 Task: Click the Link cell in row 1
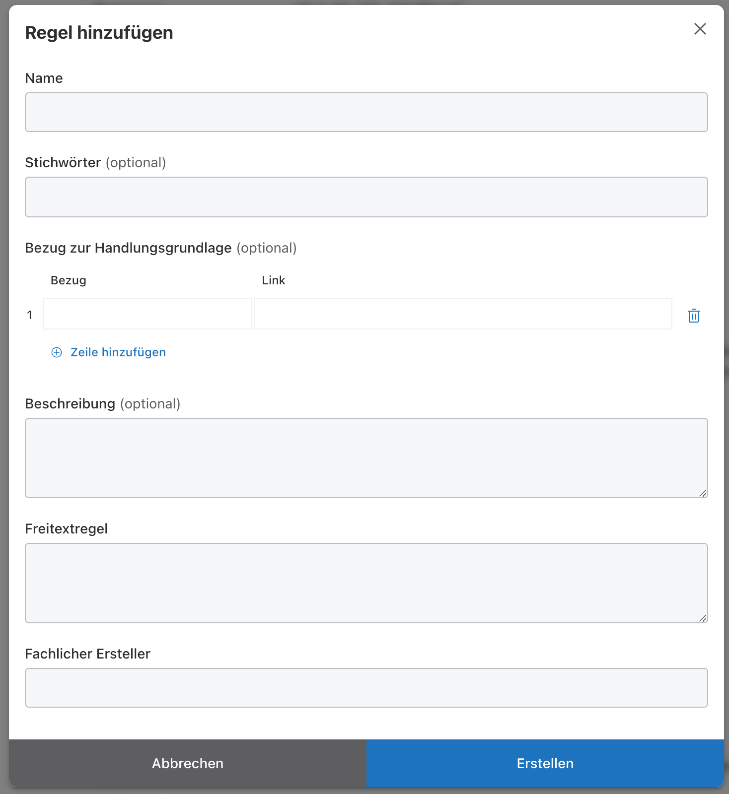tap(463, 314)
